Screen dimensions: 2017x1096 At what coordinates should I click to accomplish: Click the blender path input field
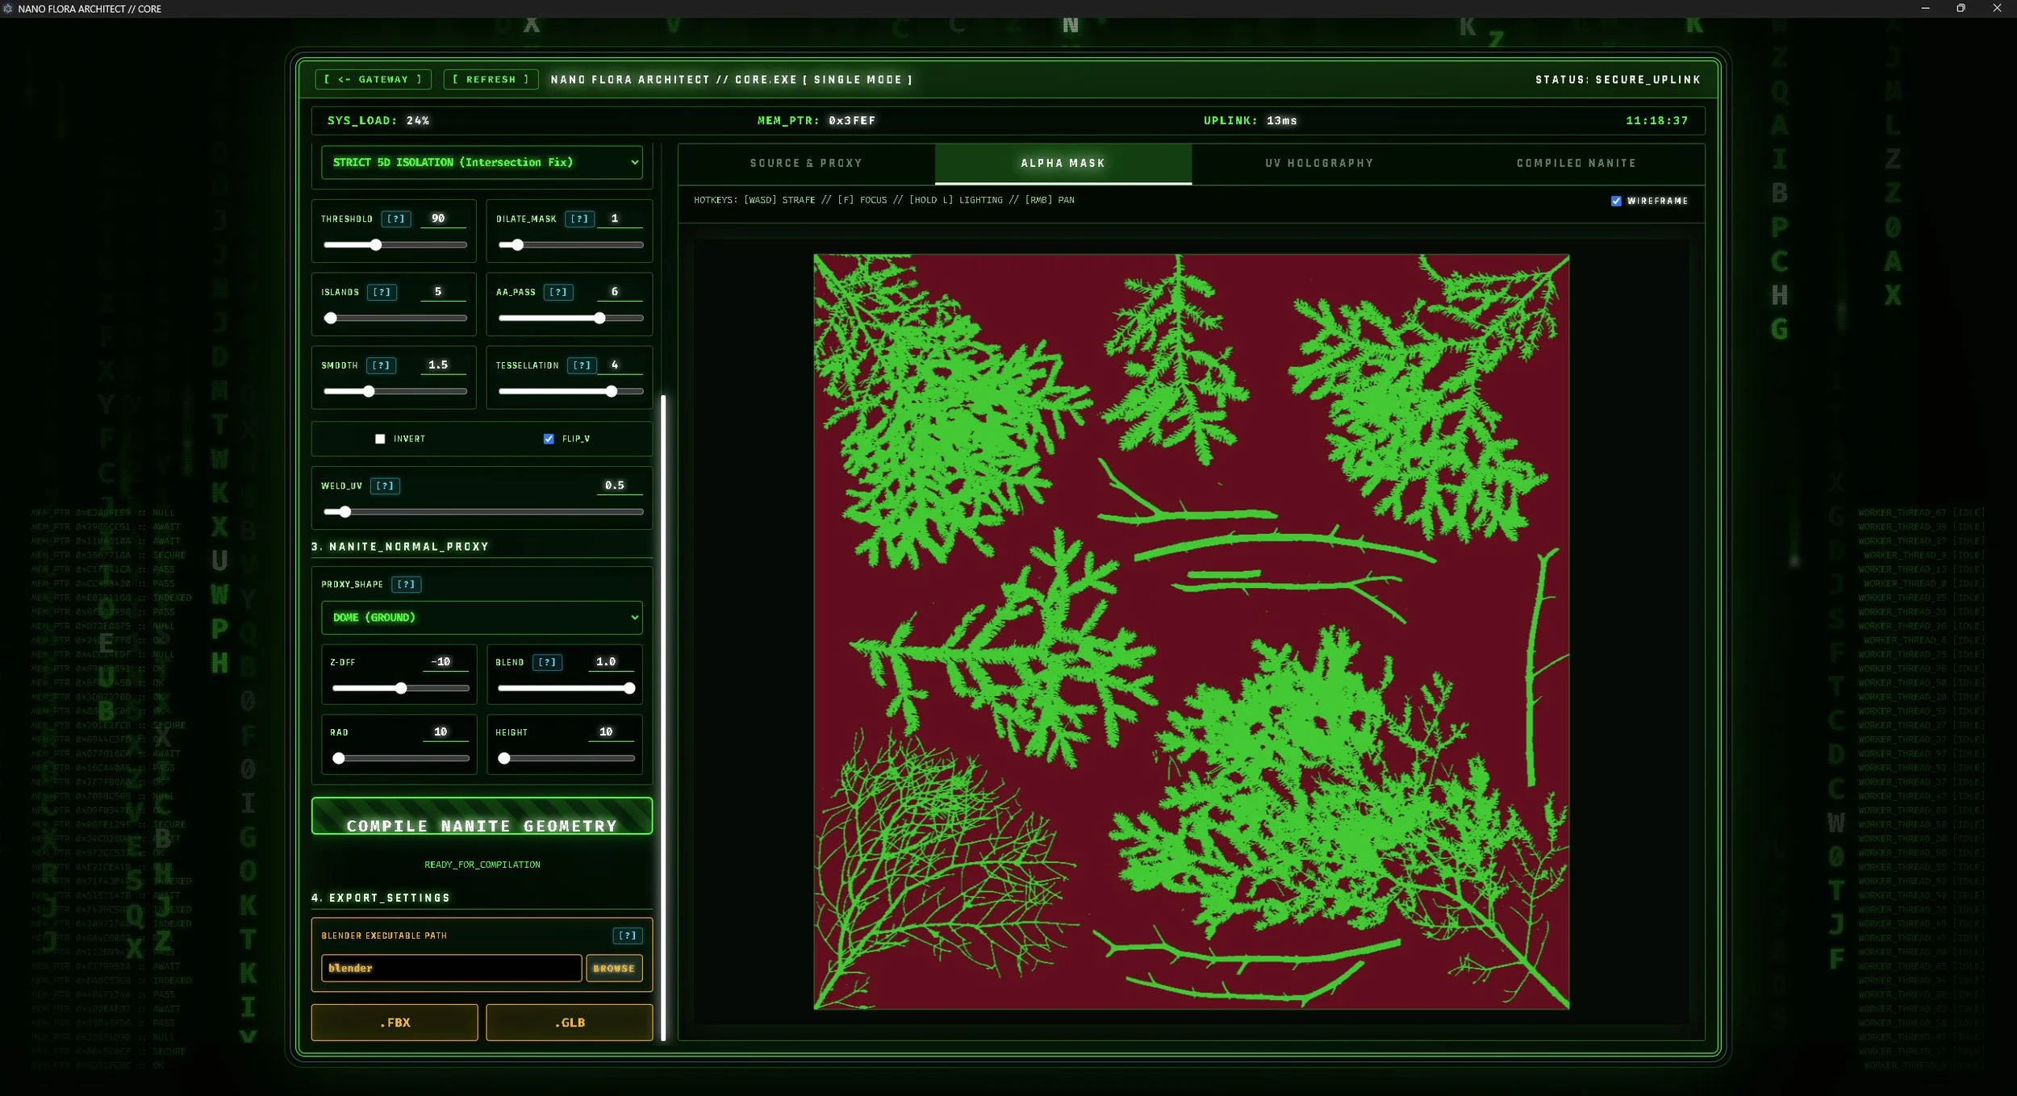450,968
